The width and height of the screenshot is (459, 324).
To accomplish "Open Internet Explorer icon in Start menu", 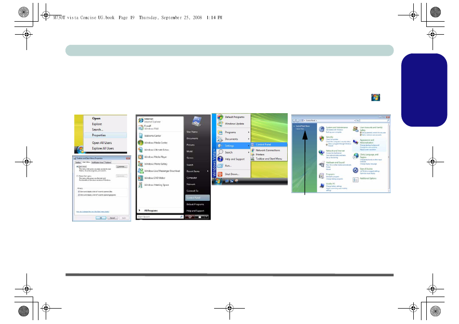I will point(141,120).
